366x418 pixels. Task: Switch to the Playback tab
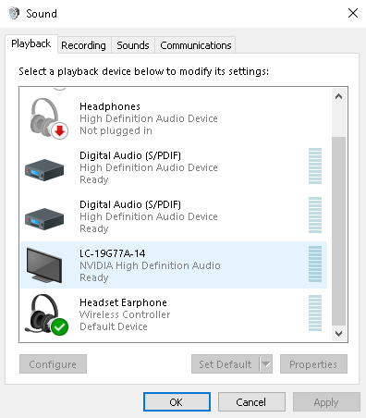31,43
